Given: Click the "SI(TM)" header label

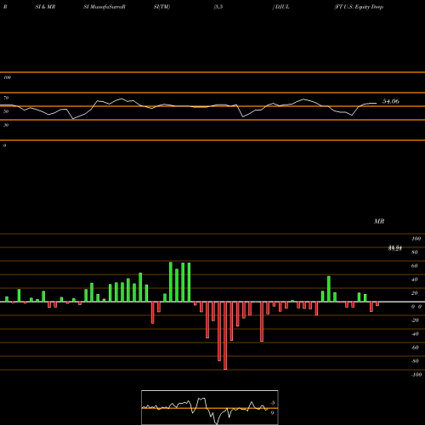Looking at the screenshot, I should coord(161,7).
